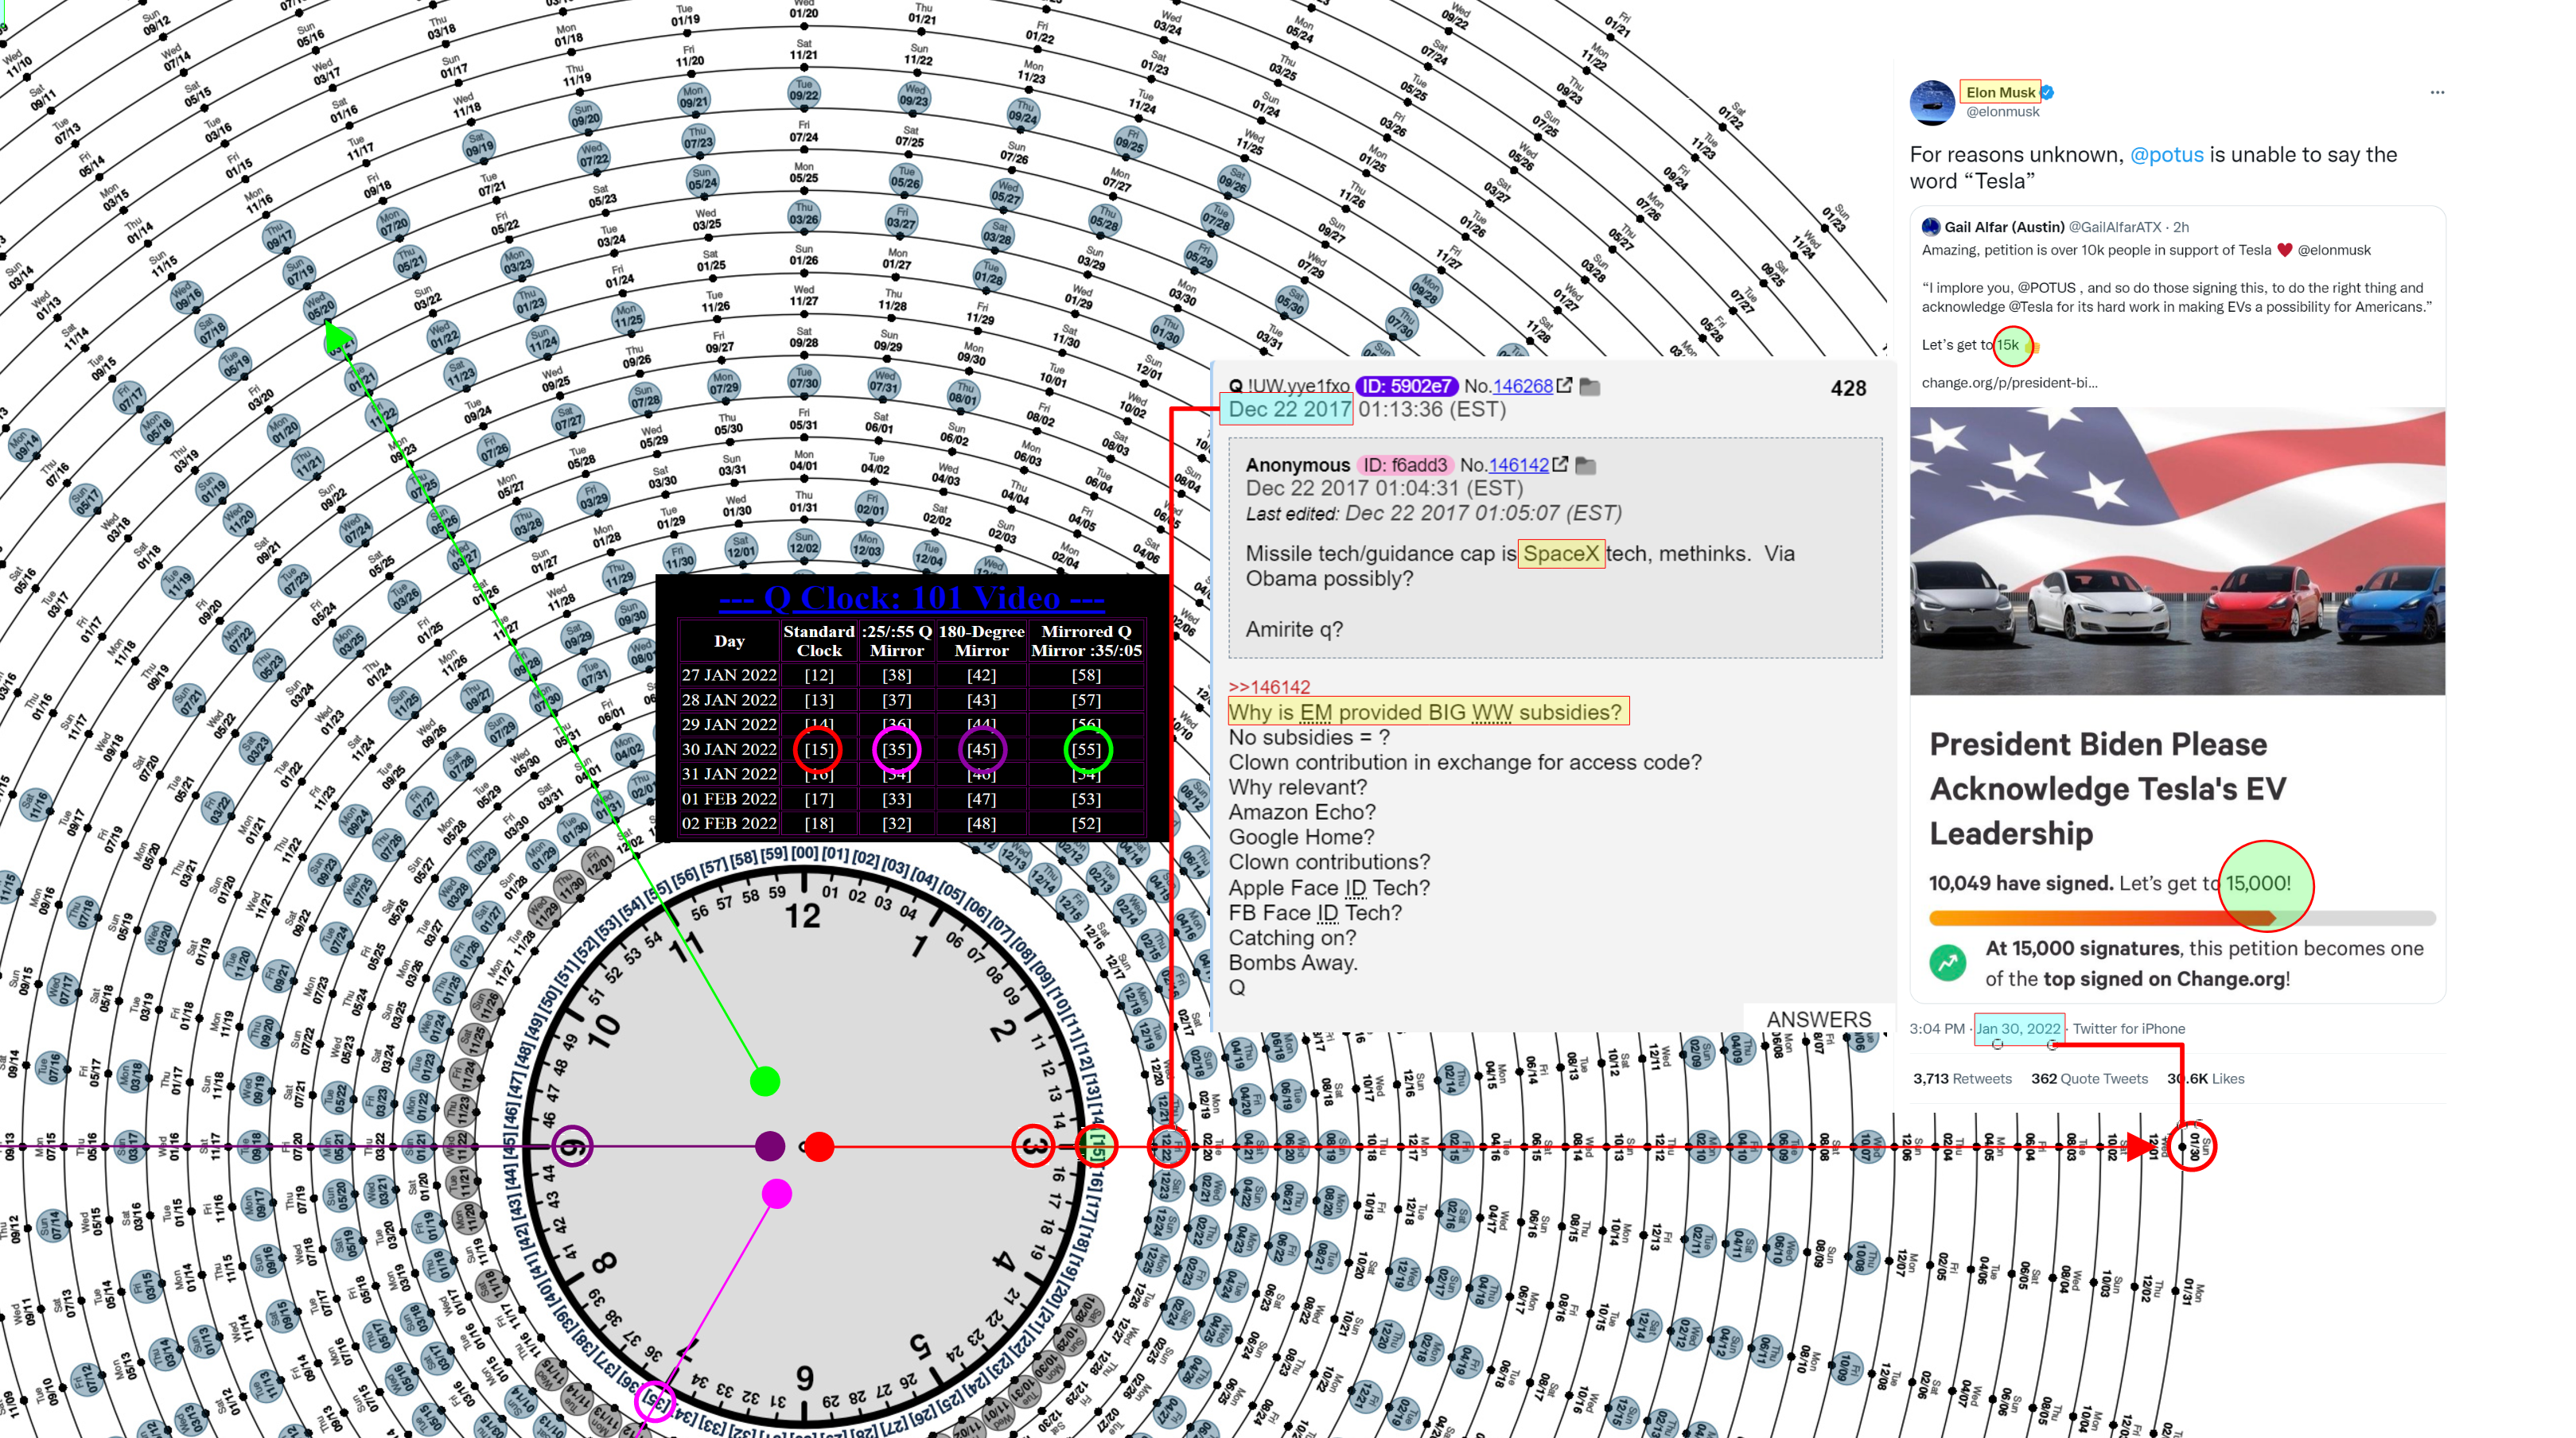Image resolution: width=2576 pixels, height=1438 pixels.
Task: Click the 428 post counter
Action: (1847, 388)
